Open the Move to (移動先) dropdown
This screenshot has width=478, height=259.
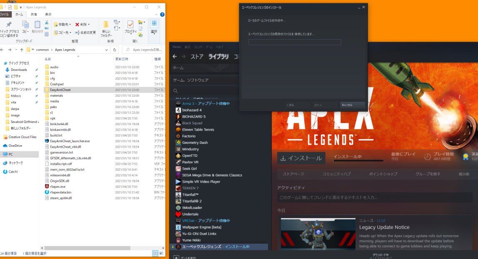click(x=63, y=25)
